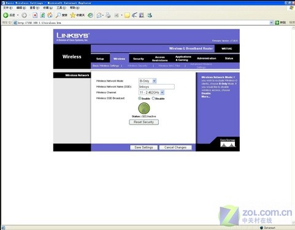
Task: Click the scrollbar down arrow at page bottom
Action: pyautogui.click(x=293, y=223)
